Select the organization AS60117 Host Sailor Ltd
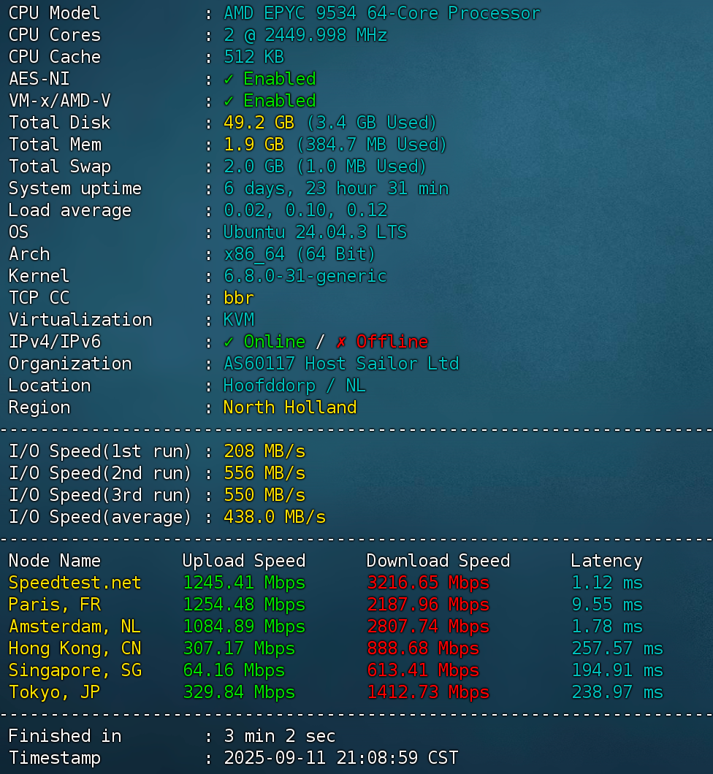Image resolution: width=713 pixels, height=774 pixels. point(340,364)
